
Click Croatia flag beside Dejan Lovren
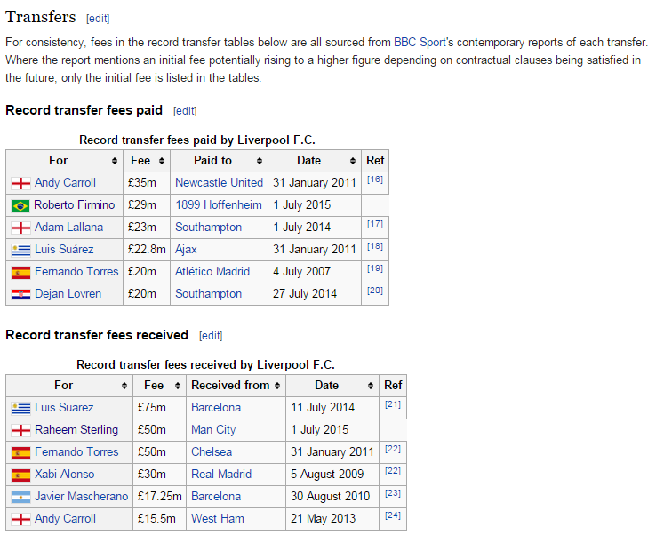coord(20,294)
